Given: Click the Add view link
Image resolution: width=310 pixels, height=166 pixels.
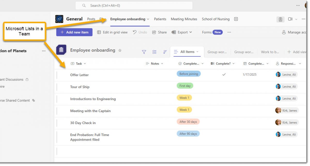Looking at the screenshot, I should pos(297,52).
